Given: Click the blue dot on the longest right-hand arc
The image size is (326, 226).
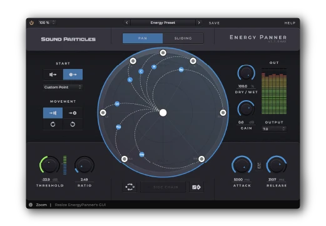Looking at the screenshot, I should tap(181, 69).
